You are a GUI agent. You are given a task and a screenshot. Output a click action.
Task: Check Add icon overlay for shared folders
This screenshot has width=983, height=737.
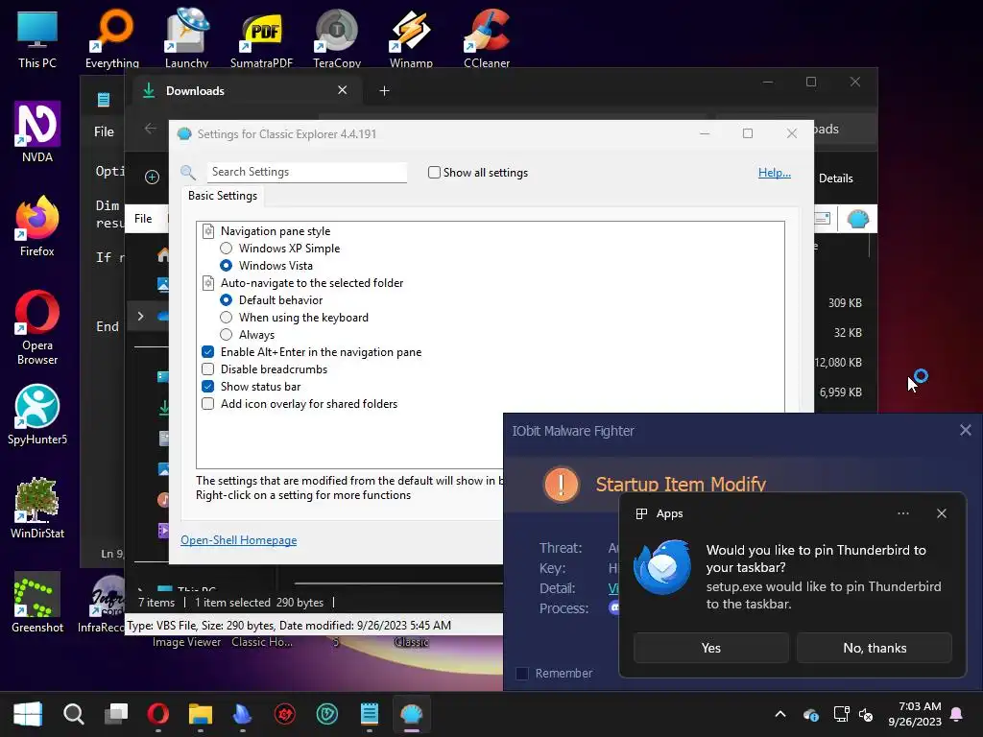(x=207, y=404)
